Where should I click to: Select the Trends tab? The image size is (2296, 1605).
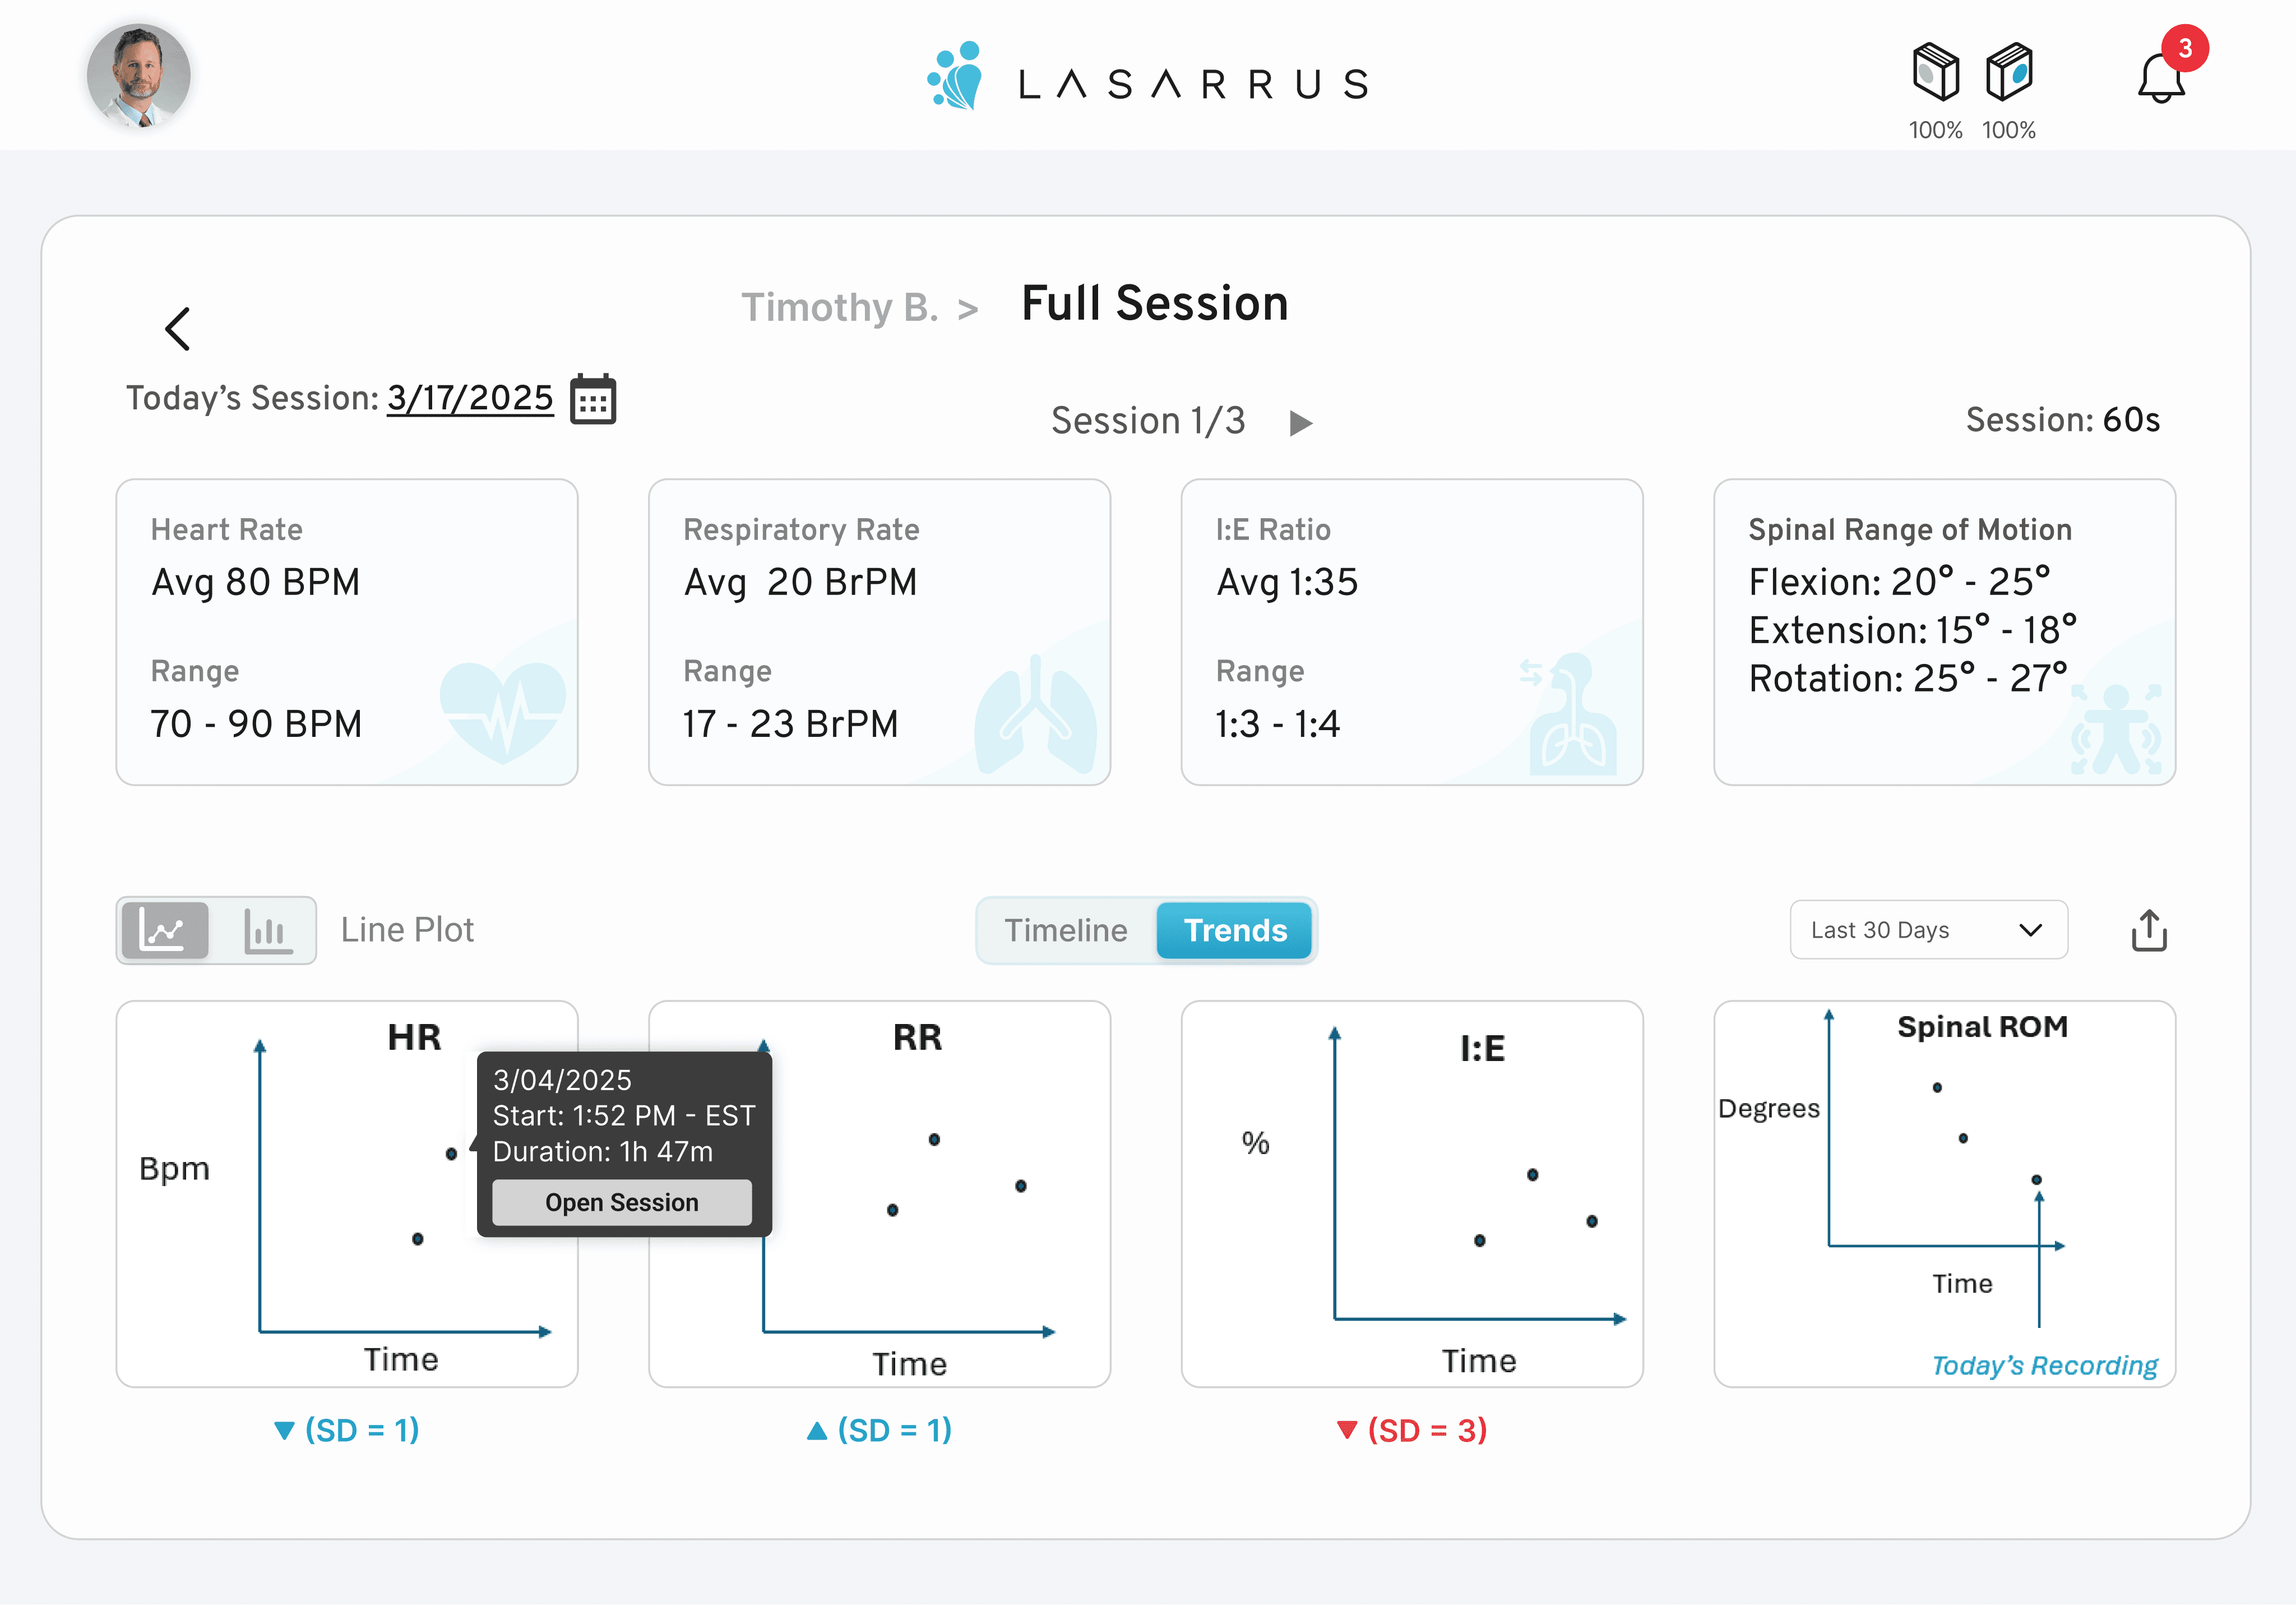[1235, 930]
